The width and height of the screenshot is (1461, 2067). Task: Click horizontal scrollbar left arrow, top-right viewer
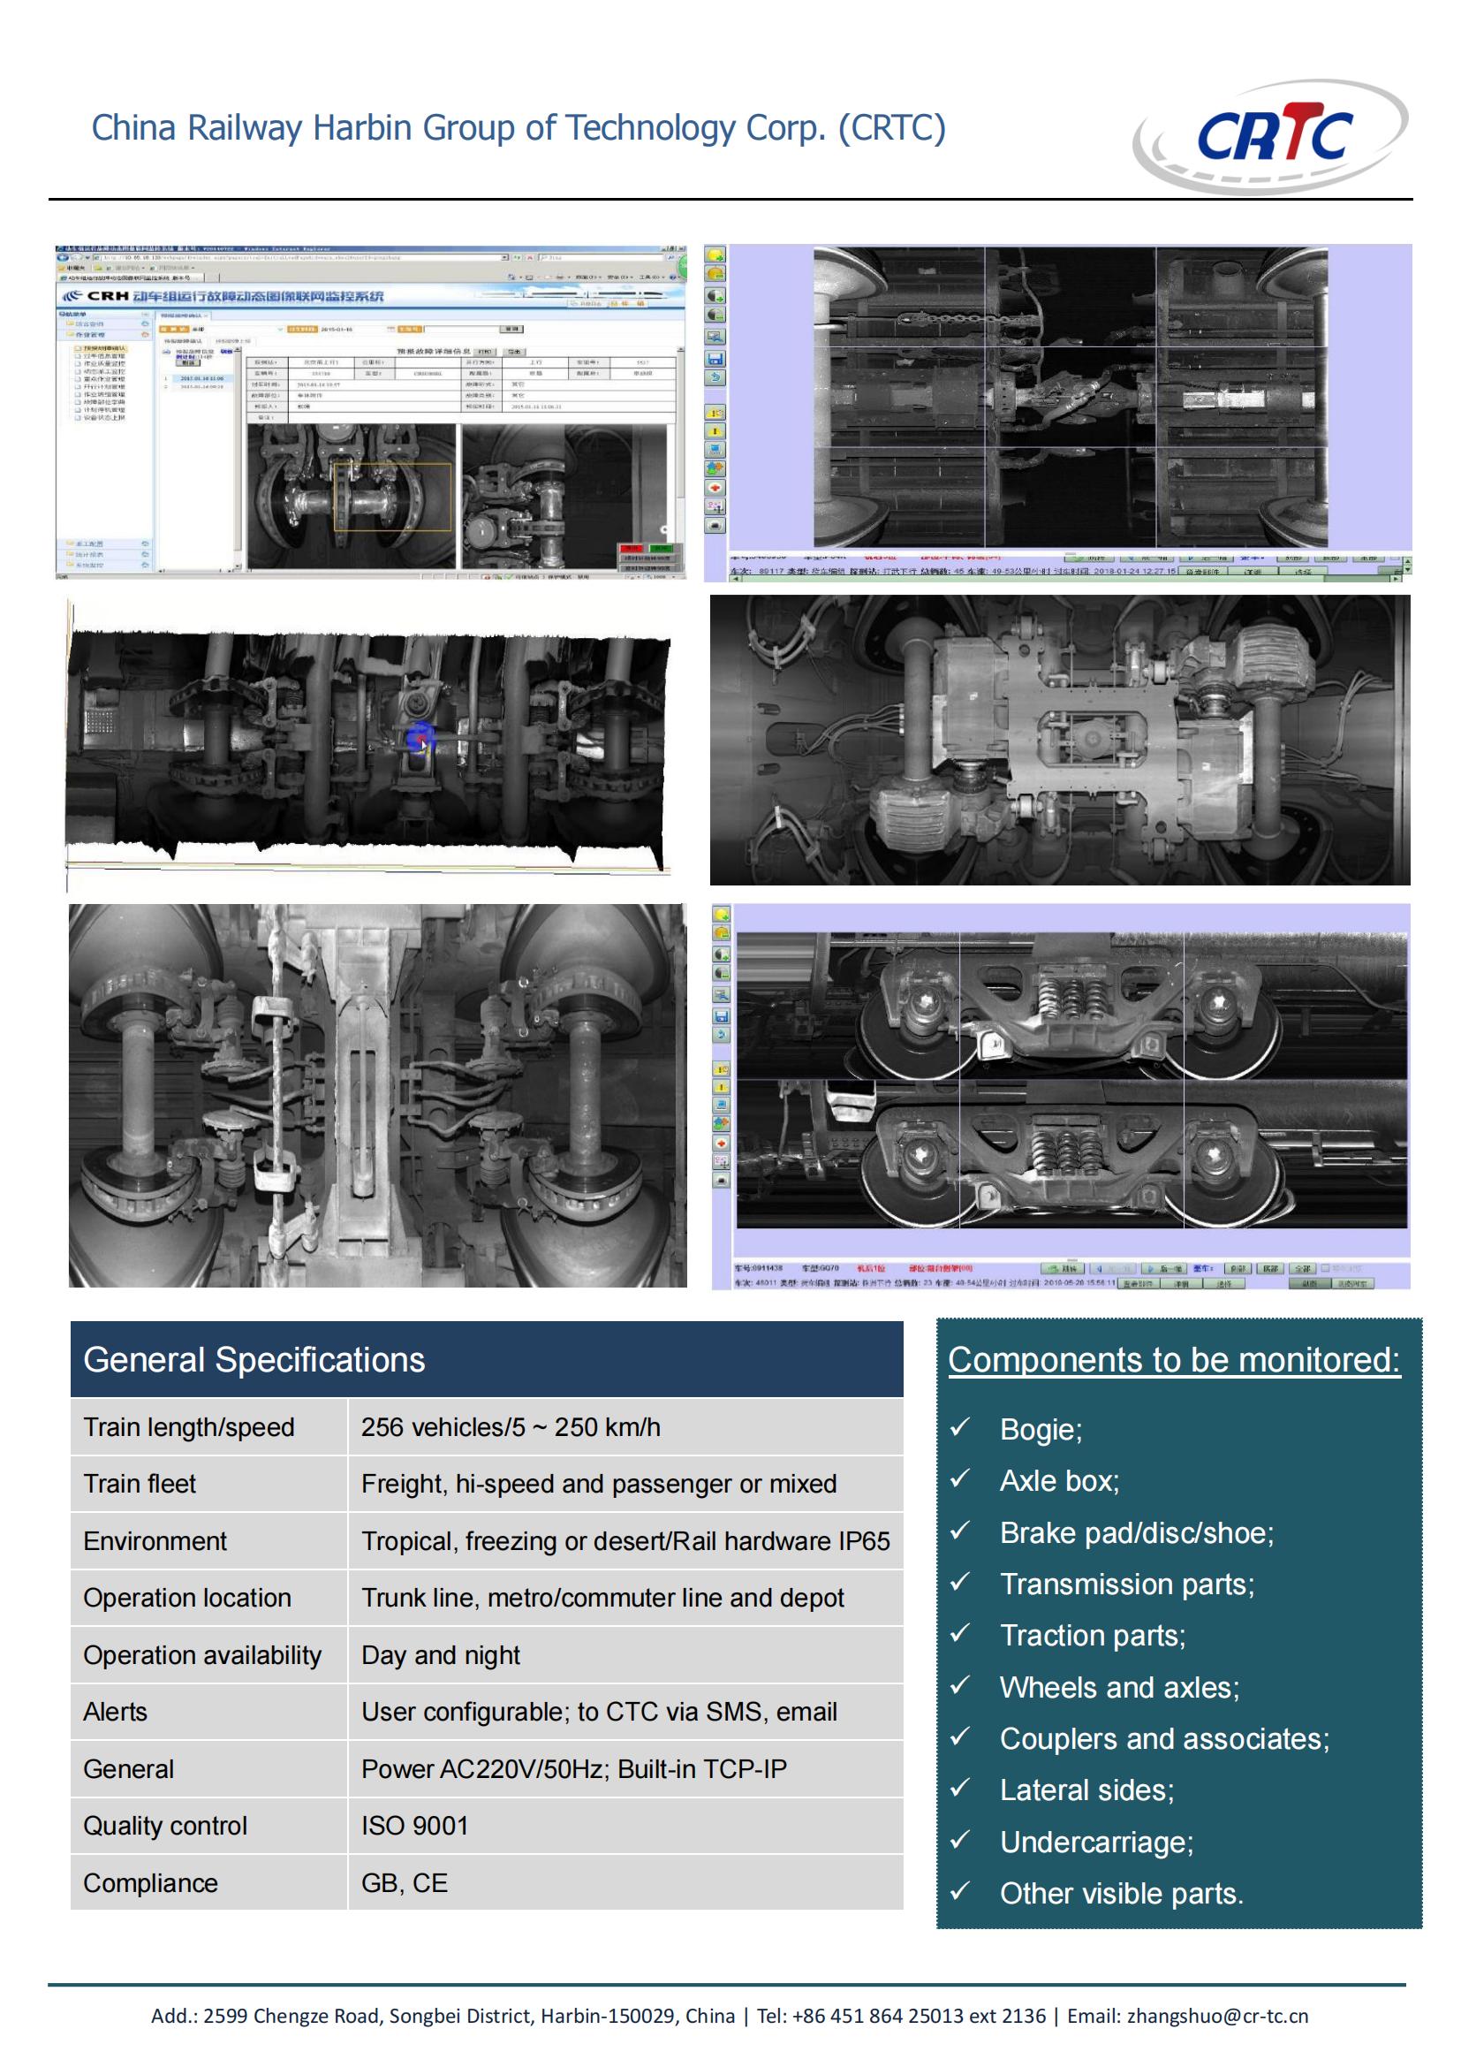736,579
